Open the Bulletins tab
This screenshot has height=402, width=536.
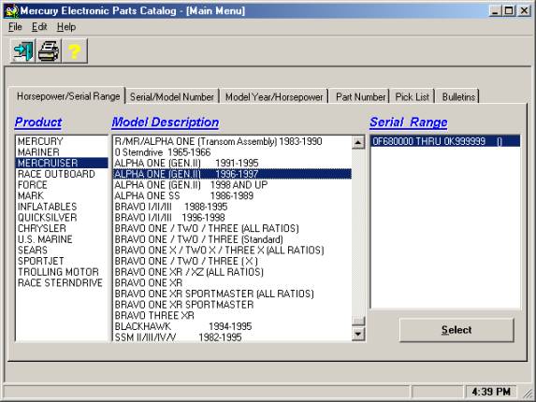tap(458, 97)
